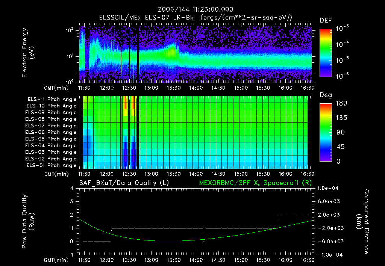
Task: Click the 0 value on the Deg scale
Action: coord(338,161)
